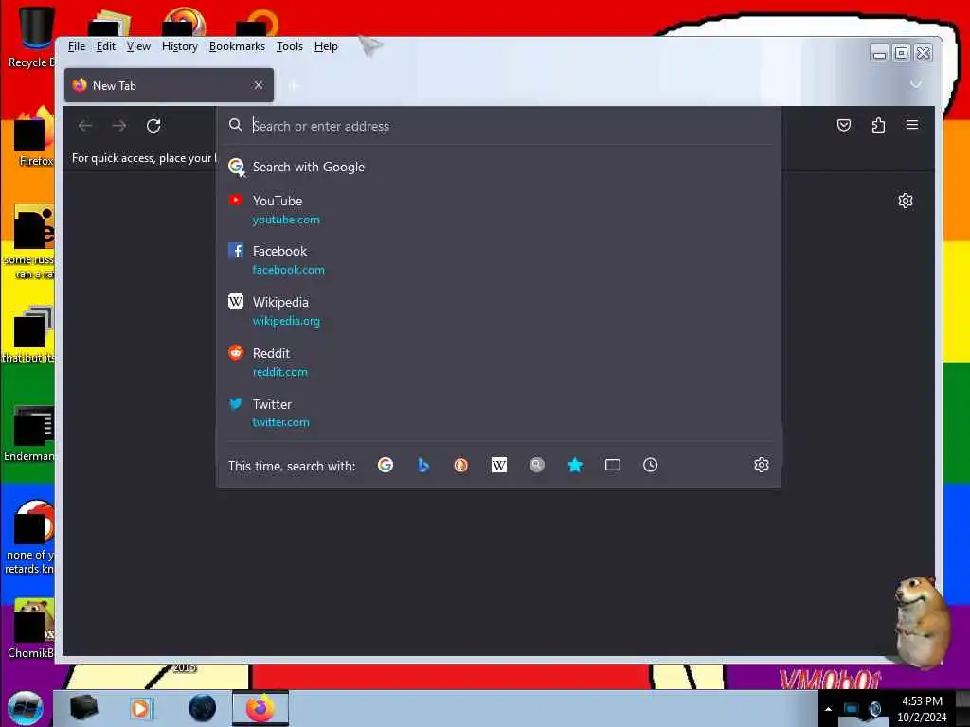The image size is (970, 727).
Task: Close the New Tab tab
Action: point(259,85)
